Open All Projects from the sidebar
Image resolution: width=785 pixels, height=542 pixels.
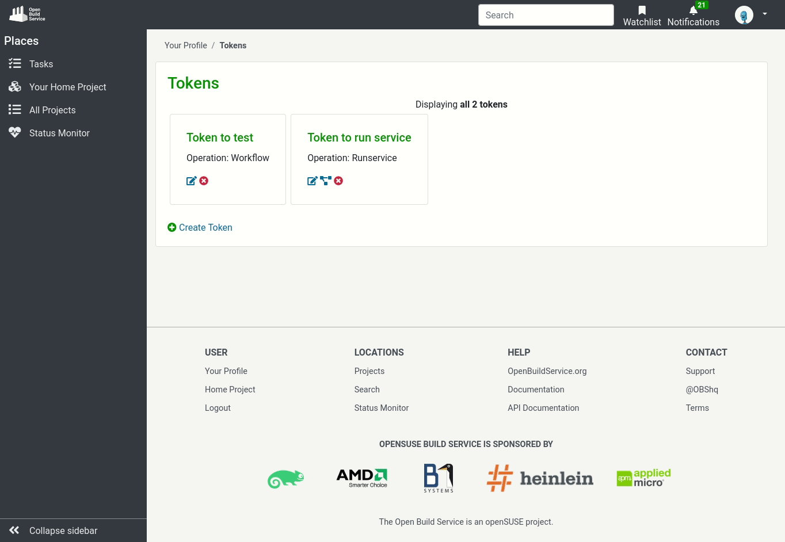pos(52,110)
